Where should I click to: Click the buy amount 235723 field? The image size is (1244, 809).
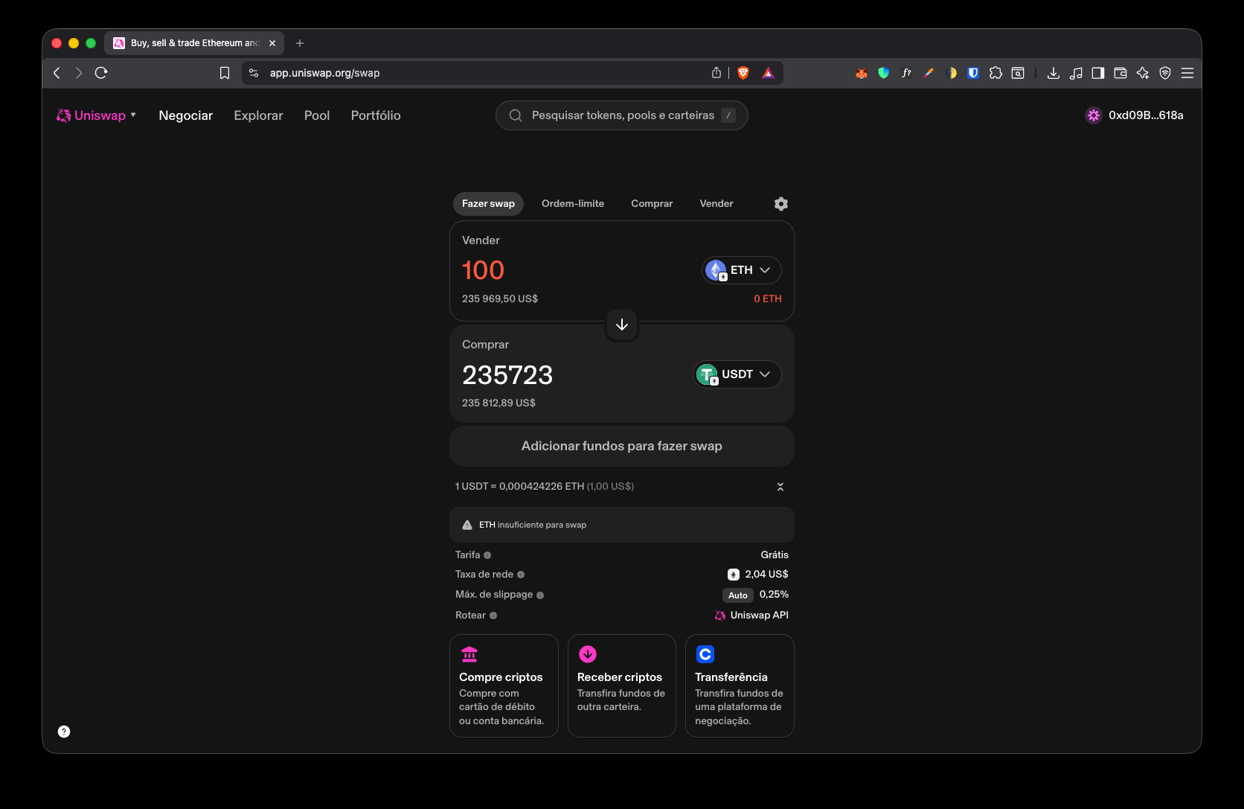[507, 375]
